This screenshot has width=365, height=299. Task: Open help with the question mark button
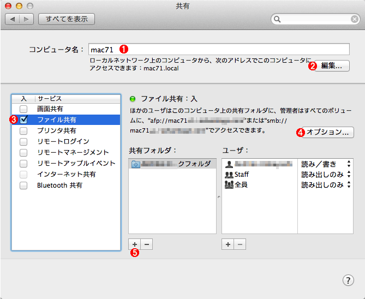pyautogui.click(x=348, y=280)
